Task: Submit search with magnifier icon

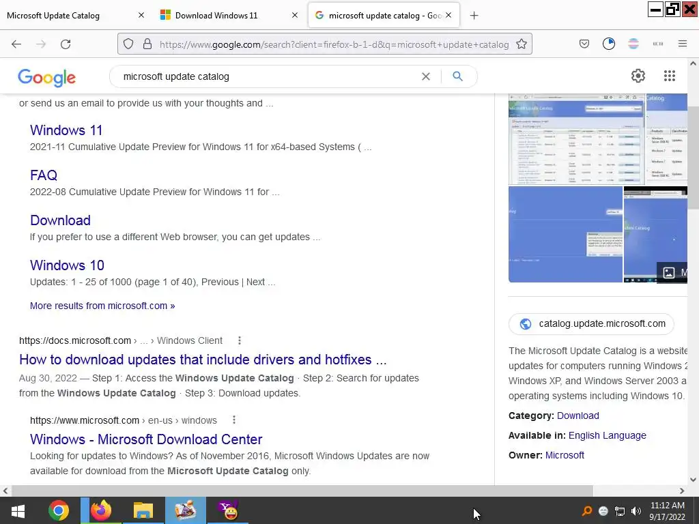Action: pyautogui.click(x=457, y=76)
